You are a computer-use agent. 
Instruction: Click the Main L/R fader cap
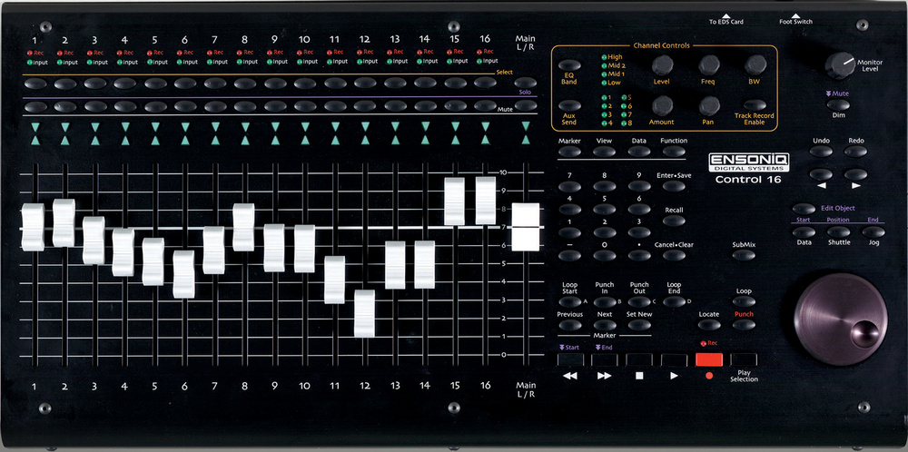pyautogui.click(x=525, y=227)
